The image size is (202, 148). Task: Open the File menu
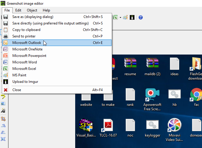pyautogui.click(x=7, y=10)
